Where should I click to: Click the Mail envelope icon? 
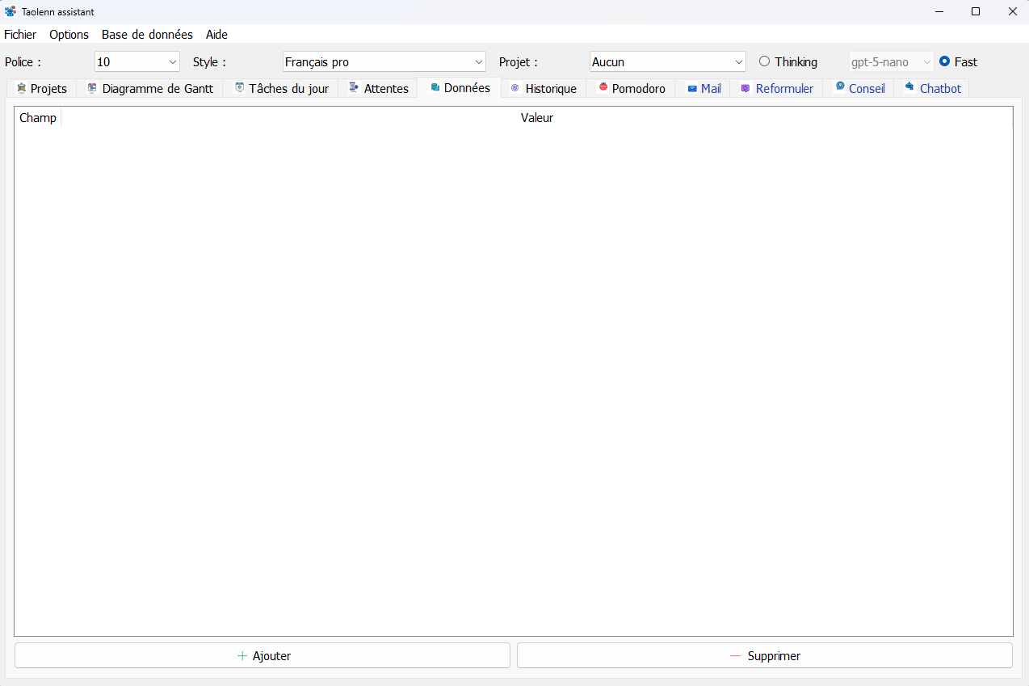[692, 89]
